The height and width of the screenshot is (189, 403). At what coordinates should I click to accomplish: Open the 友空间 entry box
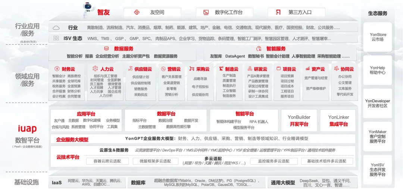pos(152,12)
